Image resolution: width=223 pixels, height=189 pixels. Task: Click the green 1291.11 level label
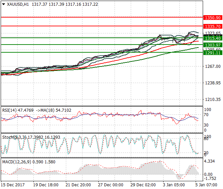213,53
